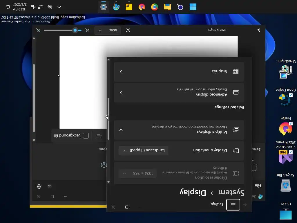Expand the selection options chevron in Paint
Image resolution: width=297 pixels, height=223 pixels.
point(253,160)
